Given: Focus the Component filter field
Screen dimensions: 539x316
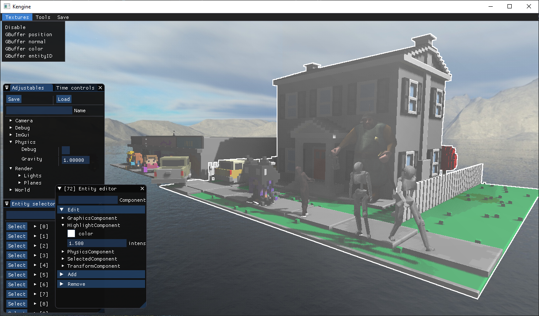Looking at the screenshot, I should tap(88, 200).
